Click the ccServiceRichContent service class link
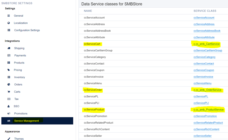The width and height of the screenshot is (228, 140). [x=206, y=129]
